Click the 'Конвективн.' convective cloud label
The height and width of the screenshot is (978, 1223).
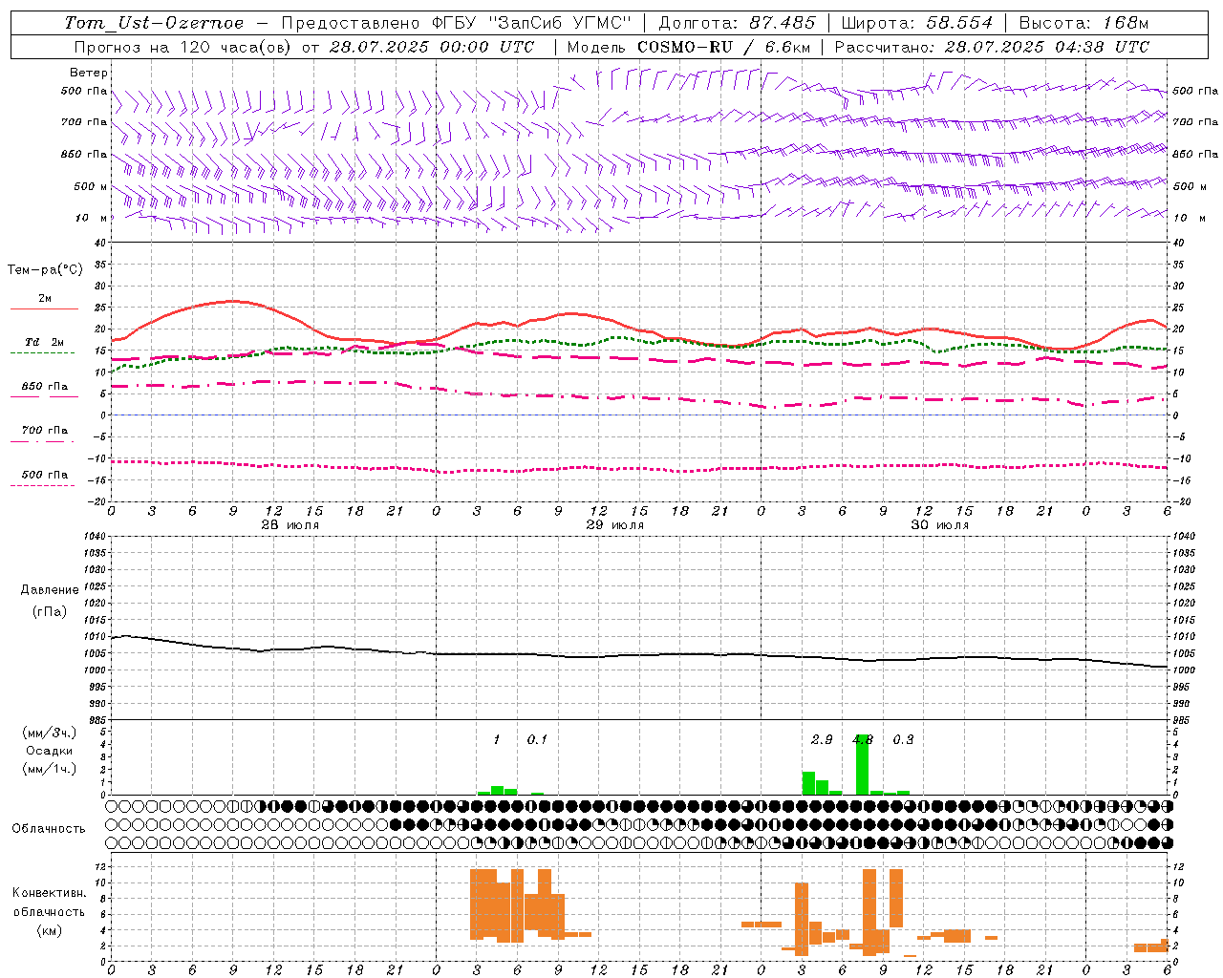[49, 893]
